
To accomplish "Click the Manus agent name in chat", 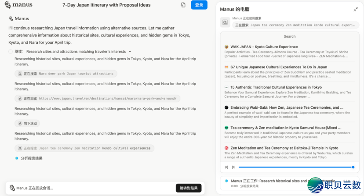I will pyautogui.click(x=22, y=18).
